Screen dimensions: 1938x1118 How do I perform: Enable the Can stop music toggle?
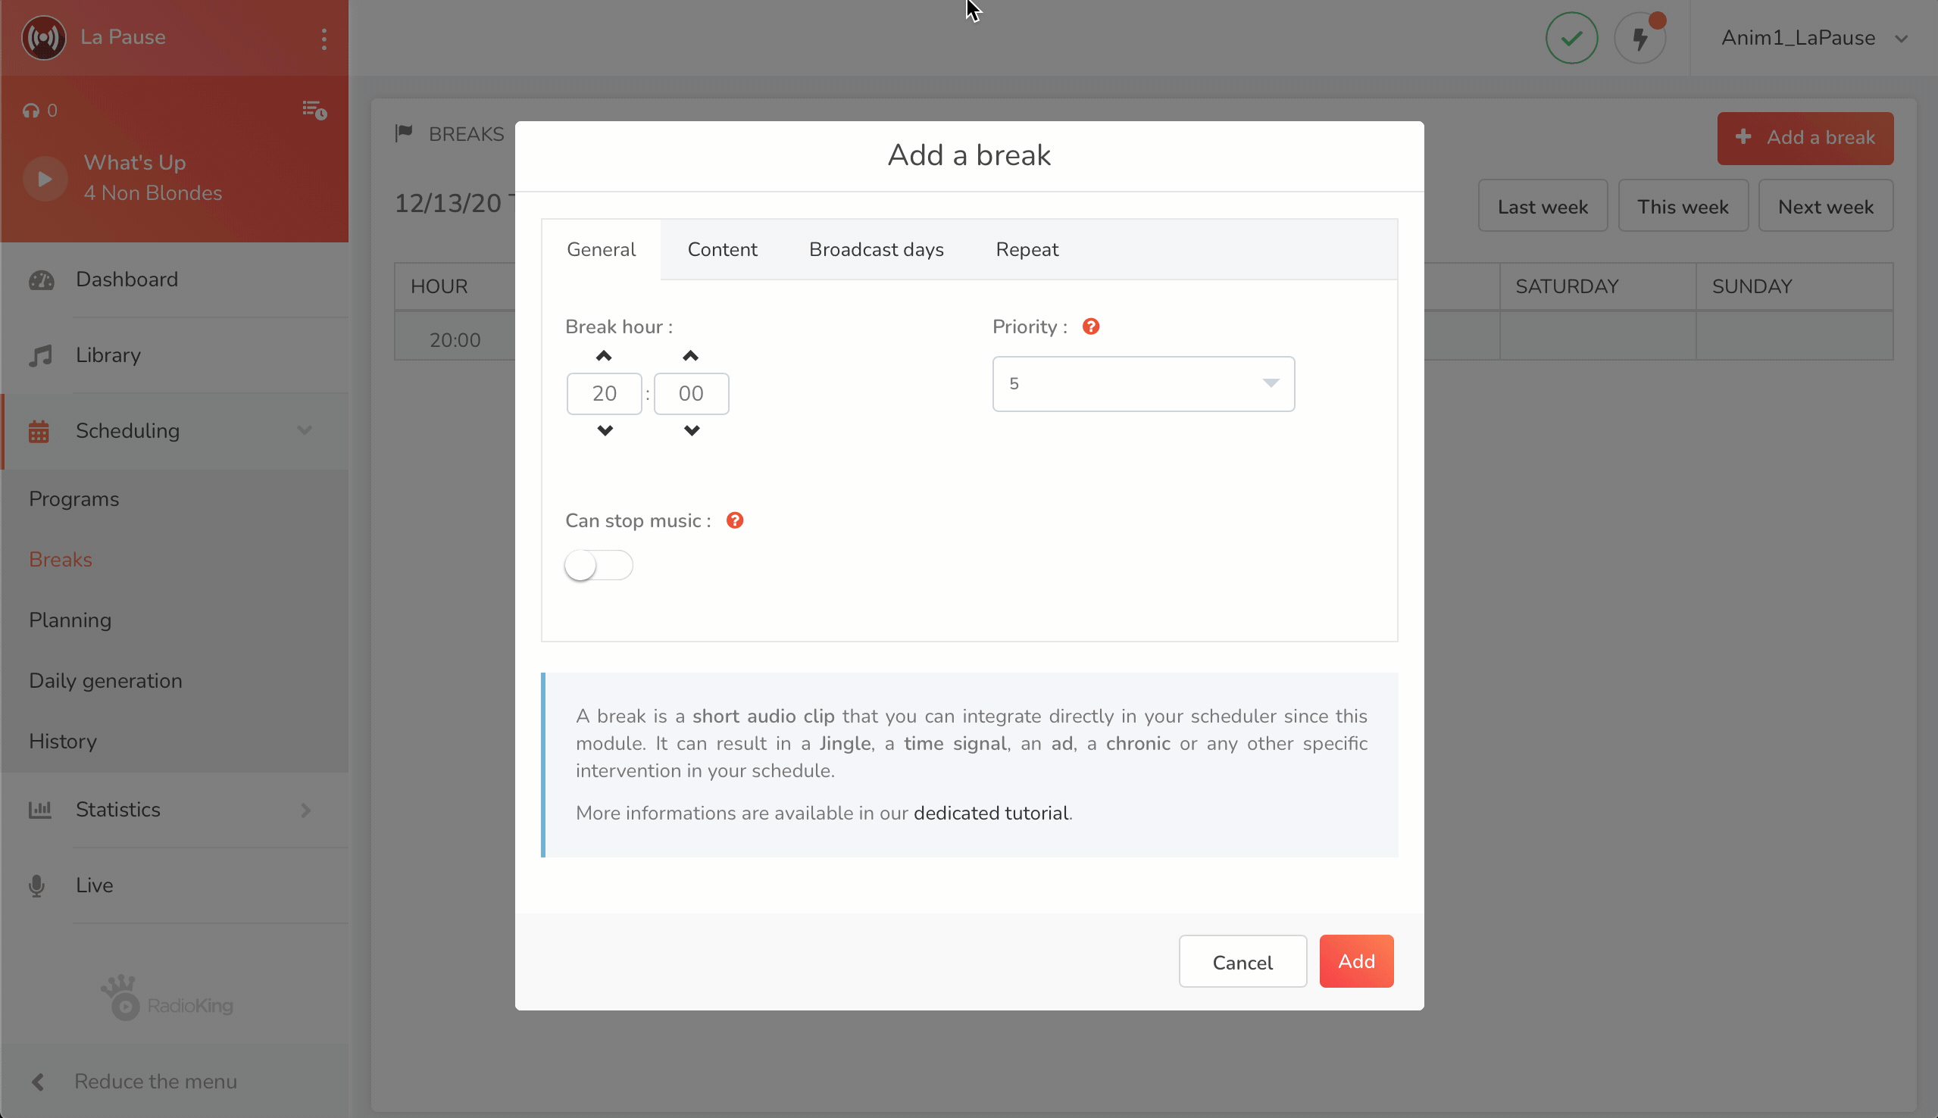pyautogui.click(x=598, y=566)
